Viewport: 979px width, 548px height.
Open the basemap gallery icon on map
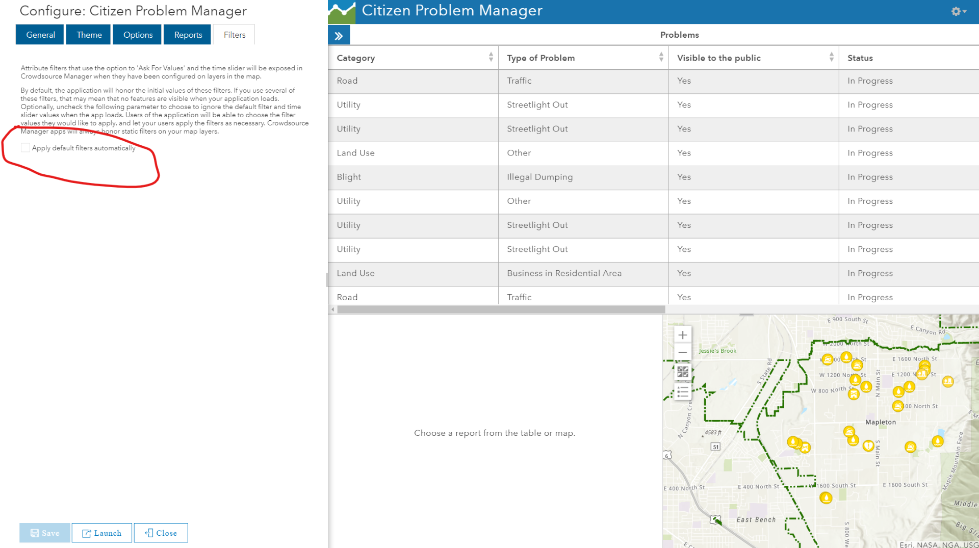point(683,372)
